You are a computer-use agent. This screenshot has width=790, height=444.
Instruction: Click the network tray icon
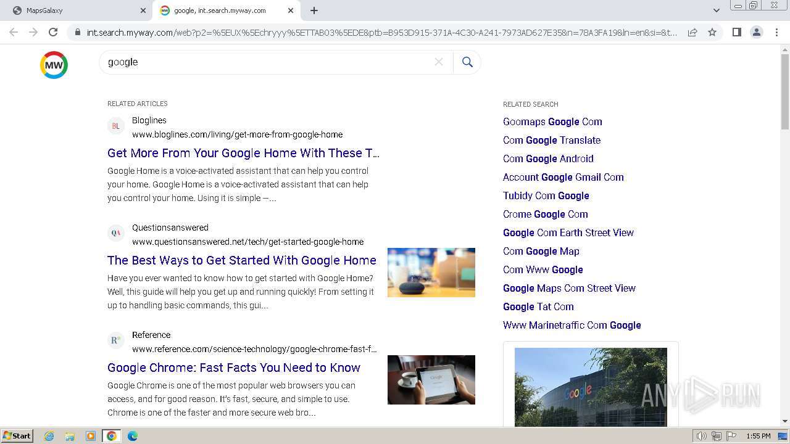(717, 436)
